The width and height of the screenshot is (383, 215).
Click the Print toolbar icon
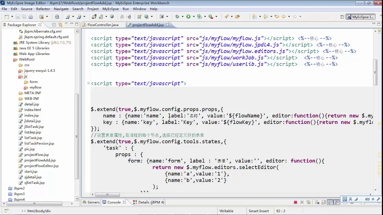click(31, 17)
